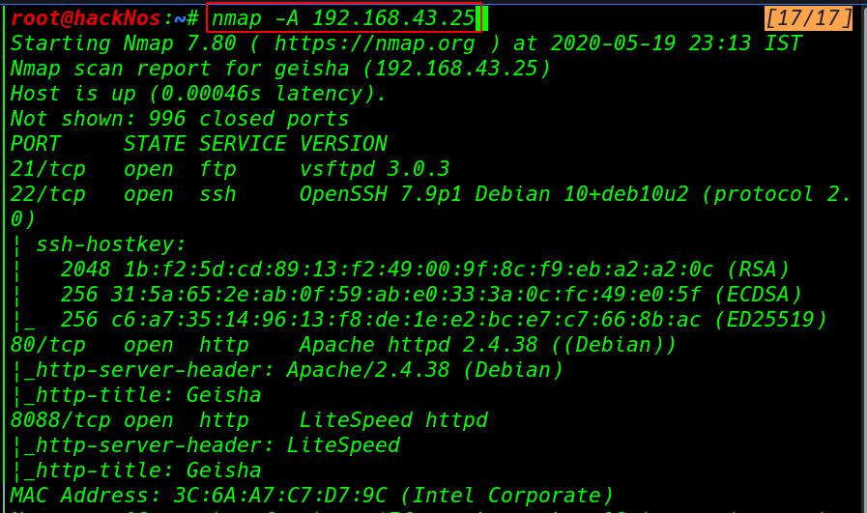This screenshot has width=867, height=513.
Task: Click the green terminal cursor block
Action: point(482,18)
